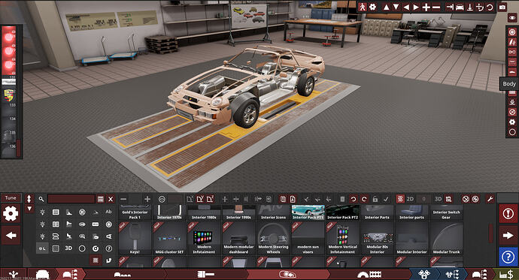The height and width of the screenshot is (280, 519).
Task: Open Gold's Interior Pack 1 folder
Action: pos(135,212)
